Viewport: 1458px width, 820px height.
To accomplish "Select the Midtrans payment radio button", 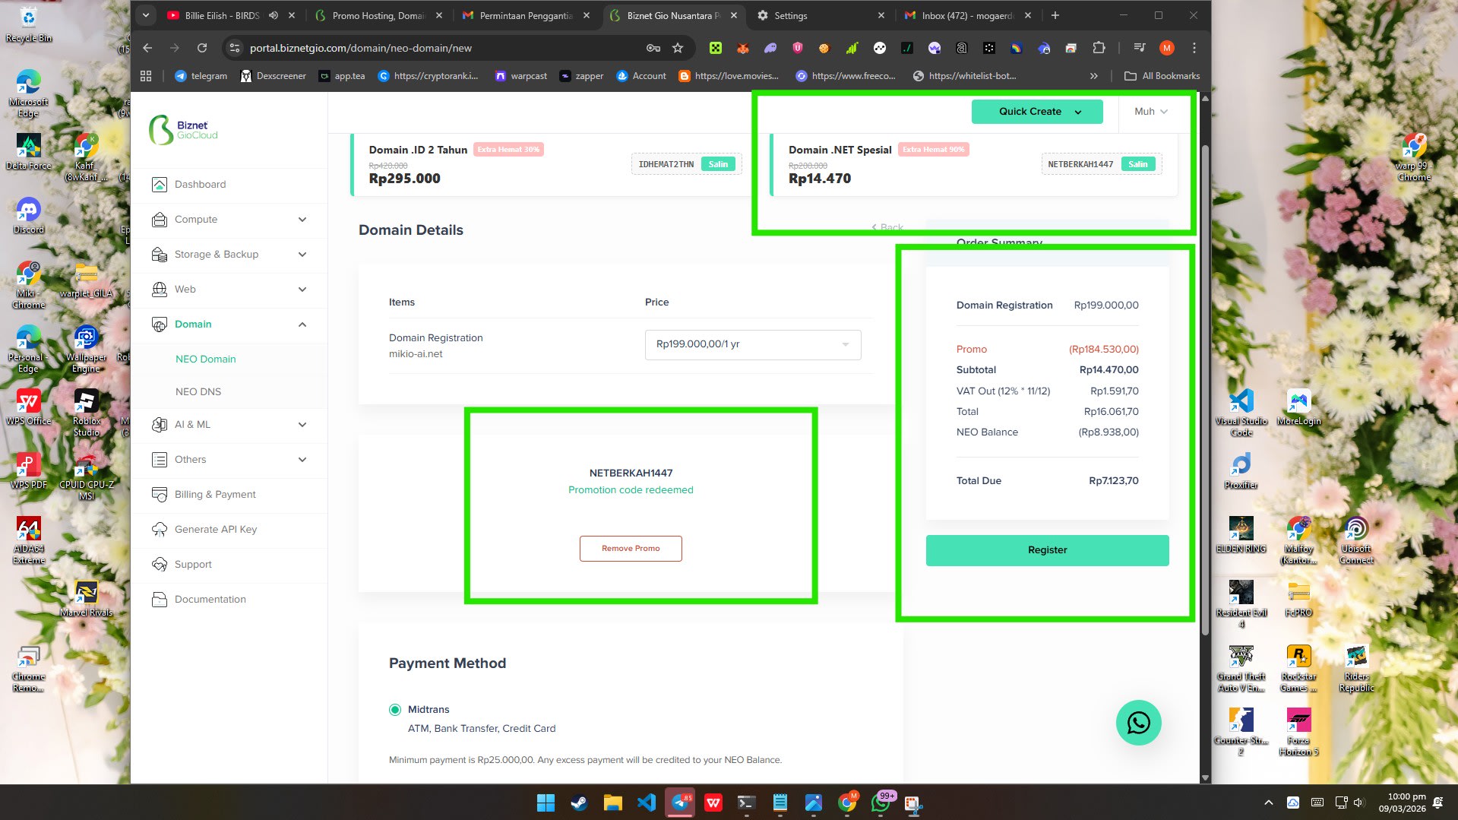I will tap(395, 710).
